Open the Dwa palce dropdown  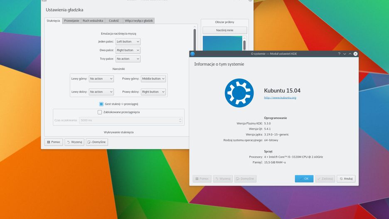tap(128, 50)
